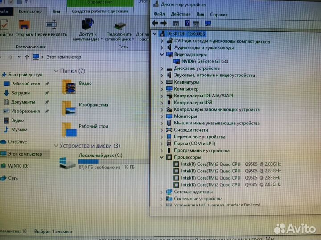Switch to Компьютер ribbon tab in Explorer
The width and height of the screenshot is (321, 240).
pyautogui.click(x=30, y=12)
